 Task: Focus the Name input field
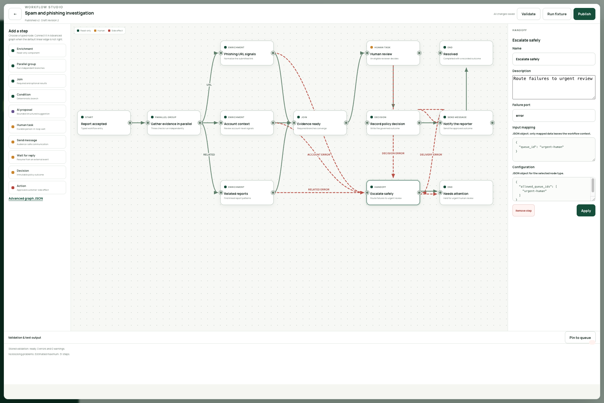pos(554,59)
